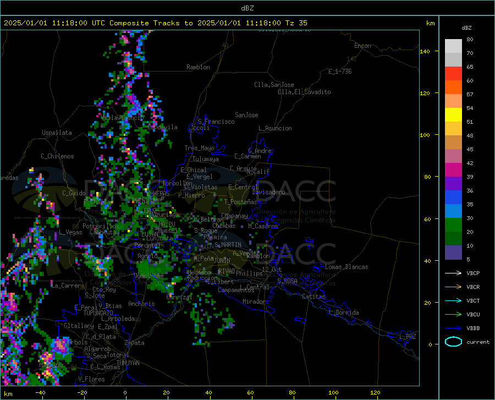
Task: Click the 'Encon' map label
Action: pos(362,46)
